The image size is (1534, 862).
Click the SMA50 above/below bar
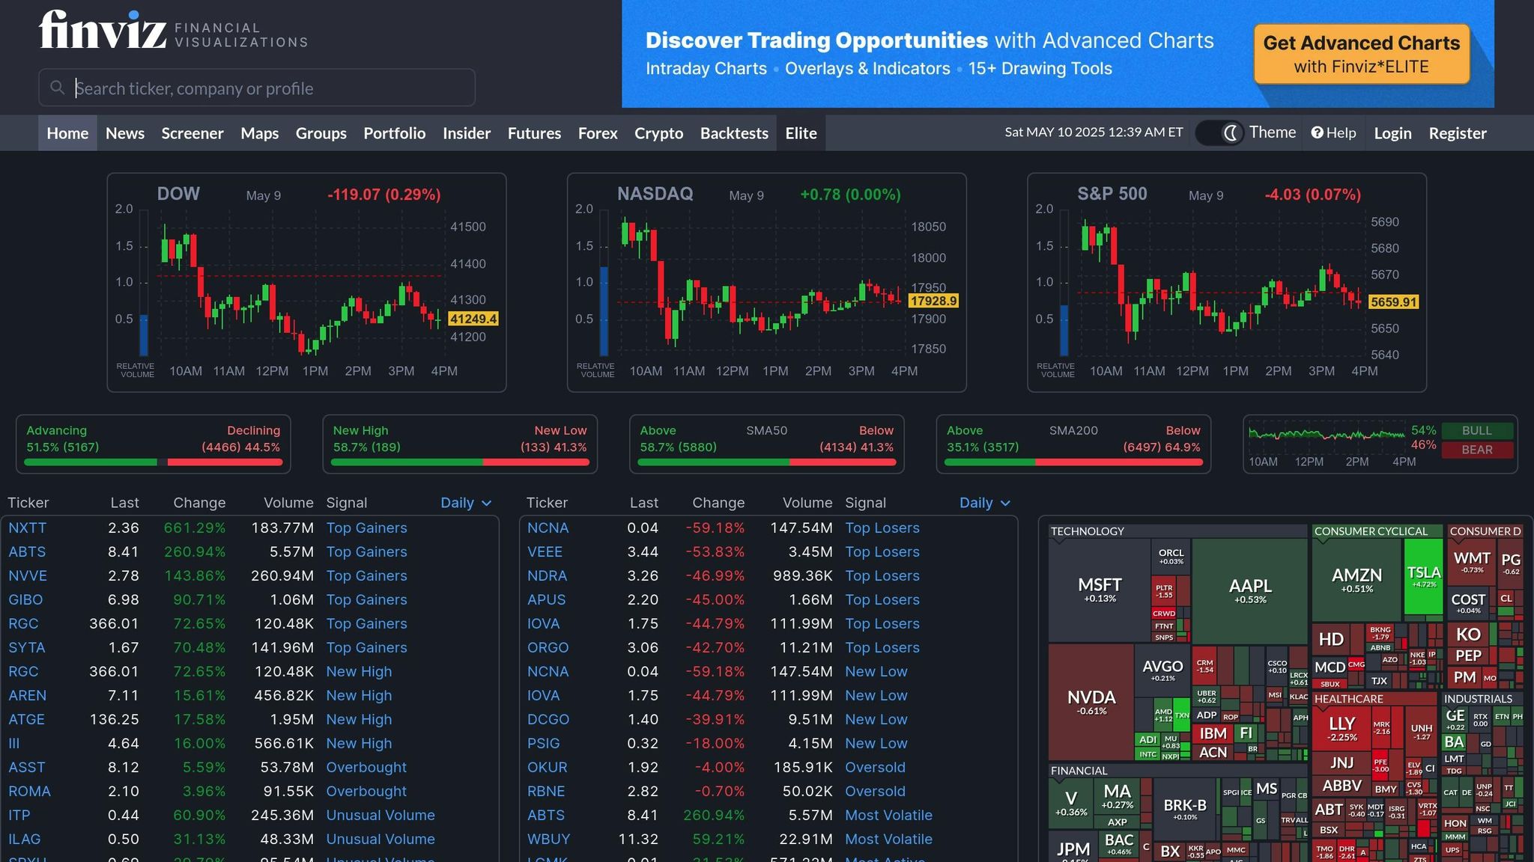click(x=767, y=462)
